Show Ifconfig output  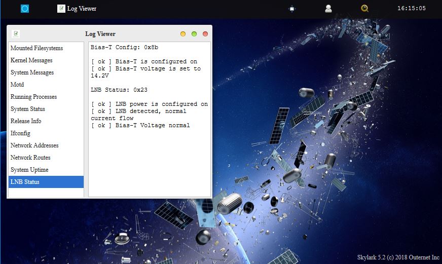(x=46, y=133)
